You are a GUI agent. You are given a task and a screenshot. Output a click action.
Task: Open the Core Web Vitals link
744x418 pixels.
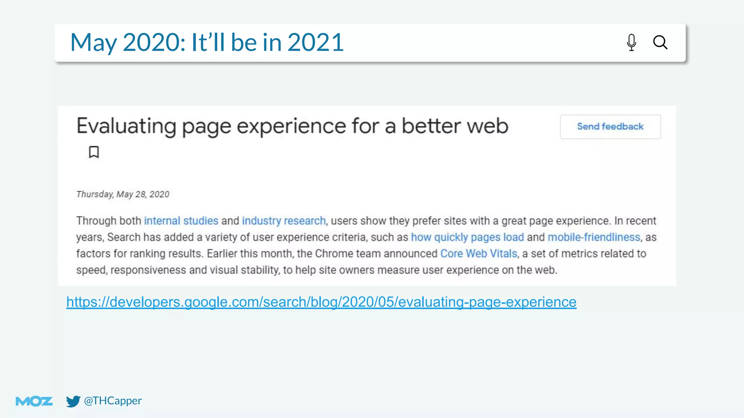click(479, 253)
